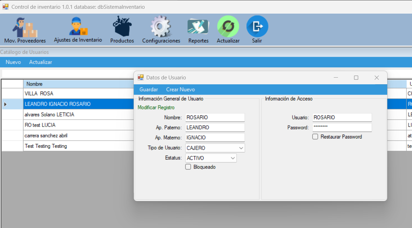Screen dimensions: 412x228
Task: Click the blue Salir exit icon
Action: (257, 27)
